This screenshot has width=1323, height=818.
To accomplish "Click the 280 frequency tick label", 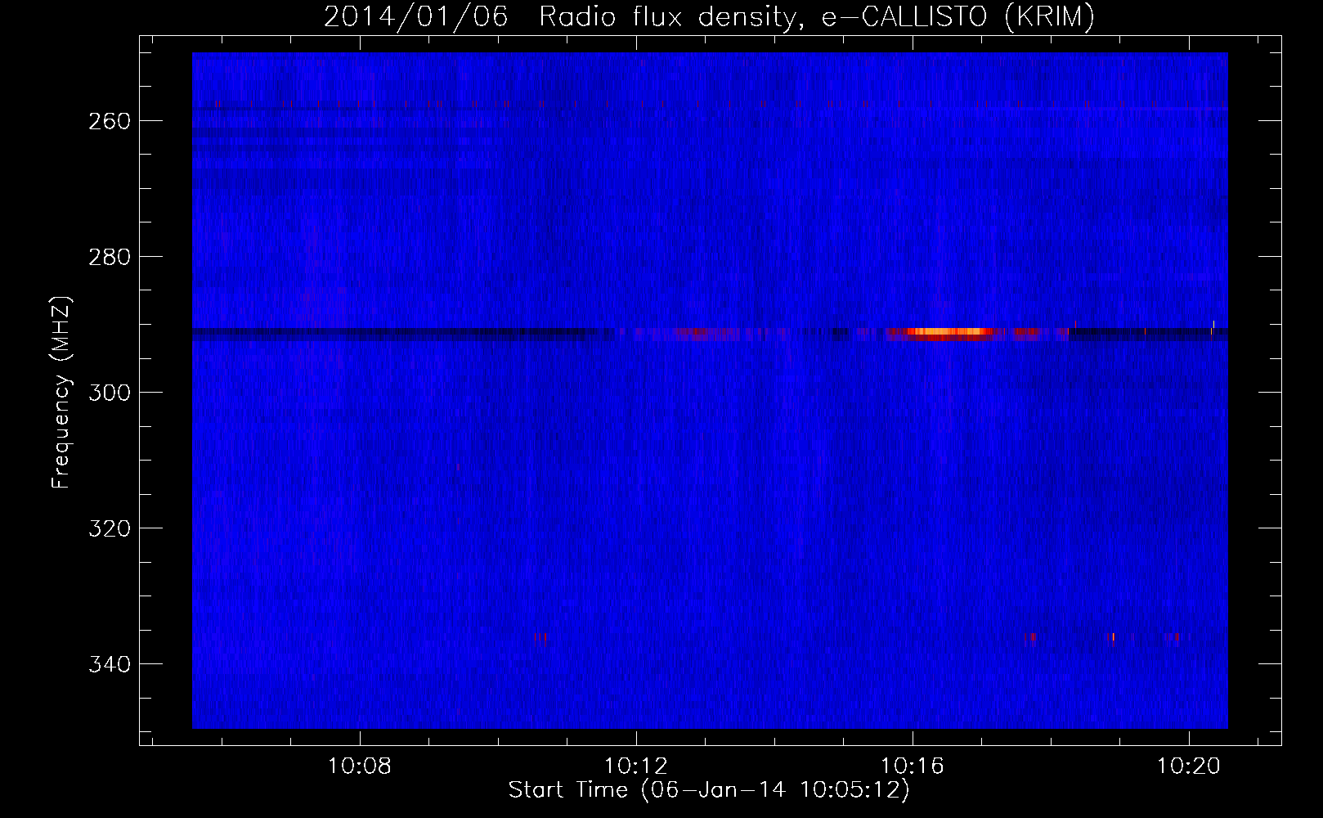I will [x=110, y=257].
